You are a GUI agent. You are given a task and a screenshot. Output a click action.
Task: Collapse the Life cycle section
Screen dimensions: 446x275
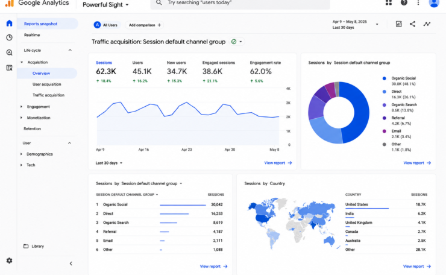70,50
